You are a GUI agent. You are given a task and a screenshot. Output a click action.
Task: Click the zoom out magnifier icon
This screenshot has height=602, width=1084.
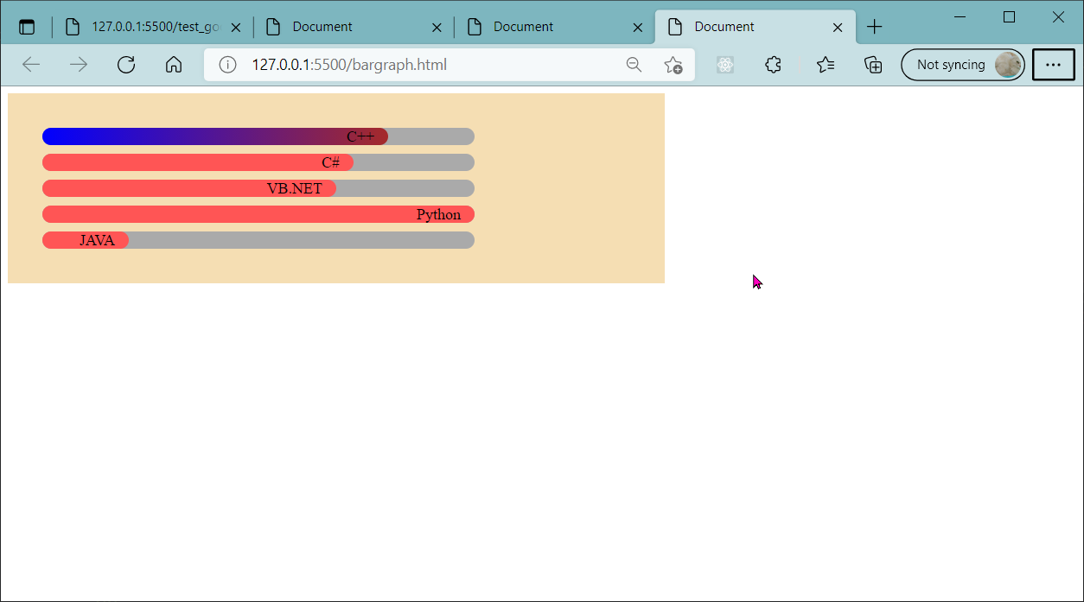coord(634,65)
